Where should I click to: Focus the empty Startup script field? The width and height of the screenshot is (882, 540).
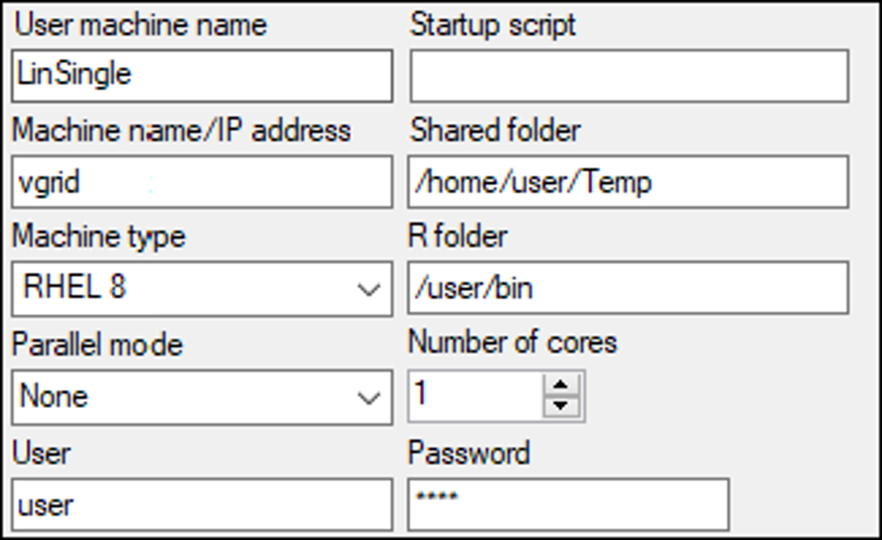point(628,76)
